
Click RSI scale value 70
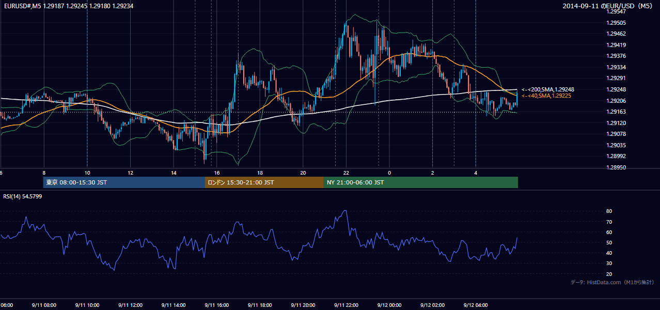tap(609, 222)
